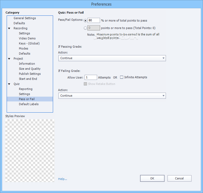The height and width of the screenshot is (193, 203).
Task: Select top-level Defaults under General Settings
Action: (x=19, y=23)
